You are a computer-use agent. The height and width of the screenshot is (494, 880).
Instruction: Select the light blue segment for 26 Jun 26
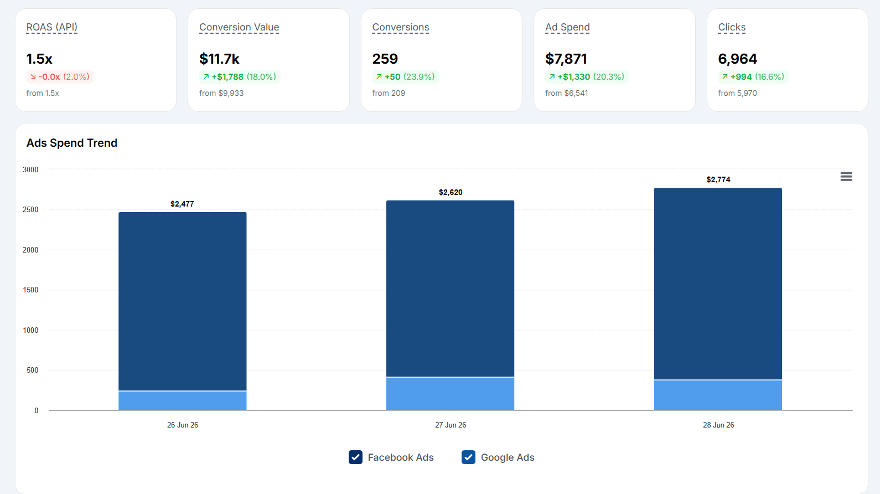(183, 400)
